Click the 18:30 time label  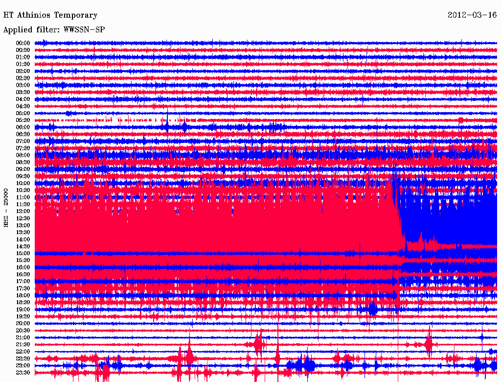(x=23, y=302)
